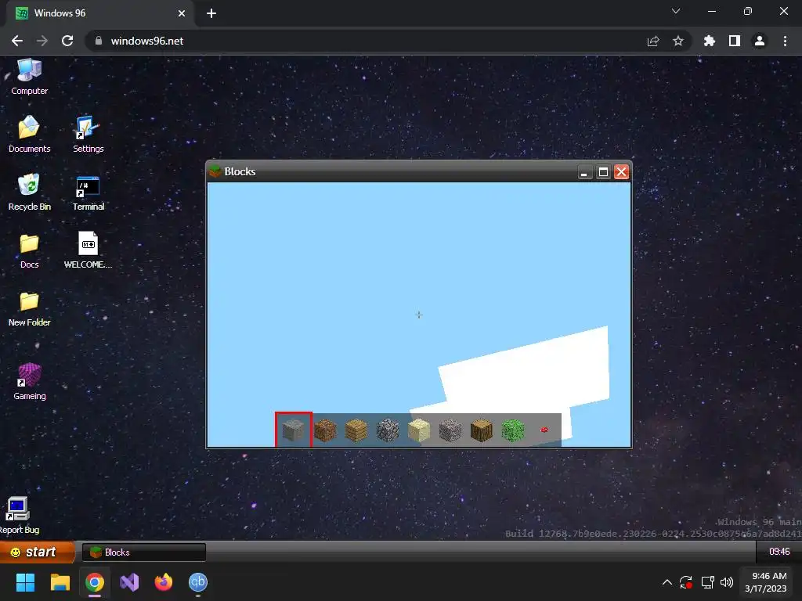This screenshot has width=802, height=601.
Task: Click the 09:46 clock in Windows 96 taskbar
Action: tap(779, 552)
